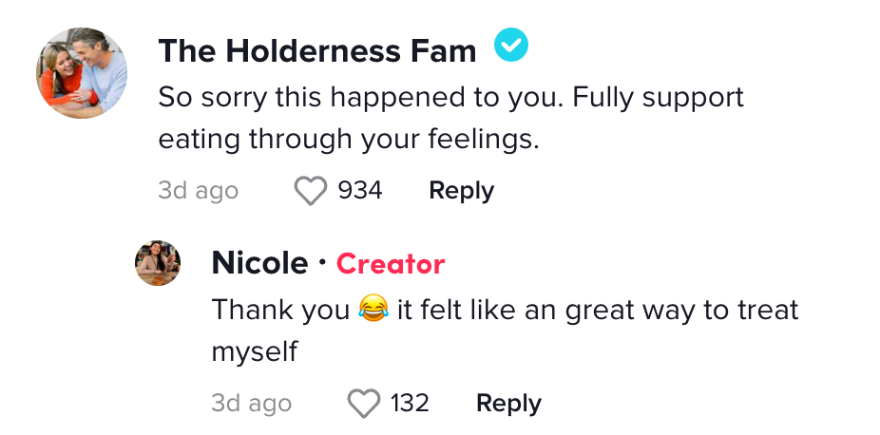Click the 'Thank you' reply text by Nicole
This screenshot has height=435, width=880.
[x=280, y=310]
